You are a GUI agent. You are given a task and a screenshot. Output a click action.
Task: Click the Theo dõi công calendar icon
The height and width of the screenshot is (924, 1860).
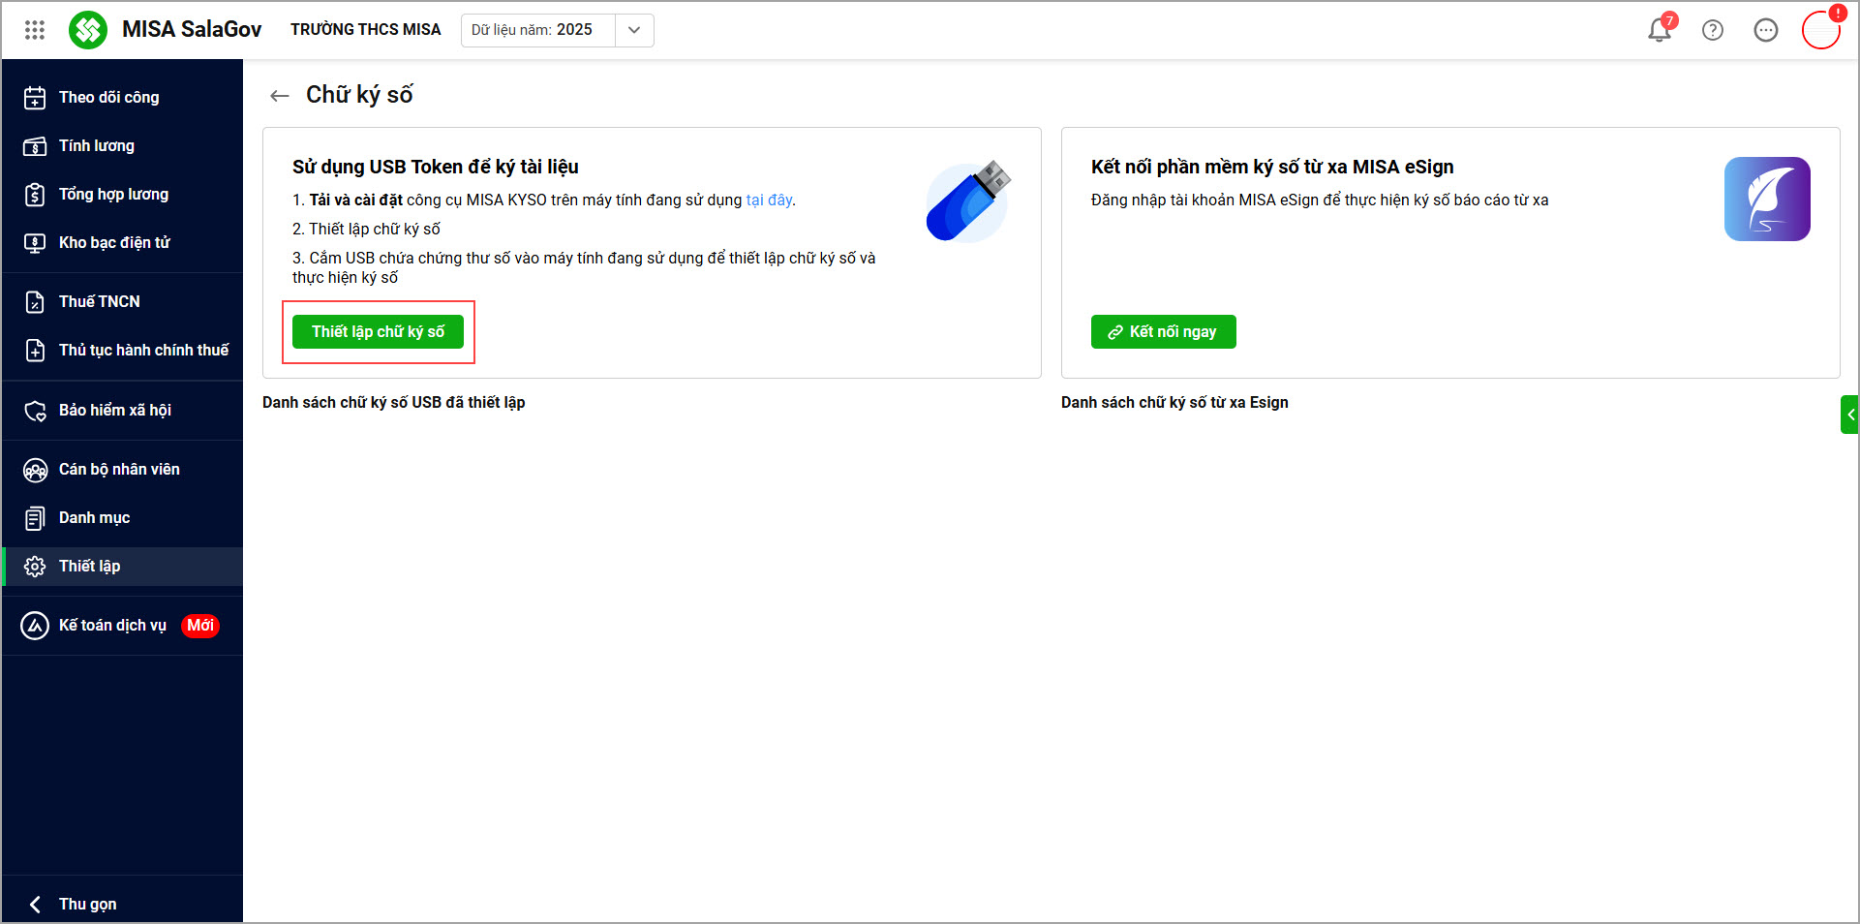click(35, 98)
